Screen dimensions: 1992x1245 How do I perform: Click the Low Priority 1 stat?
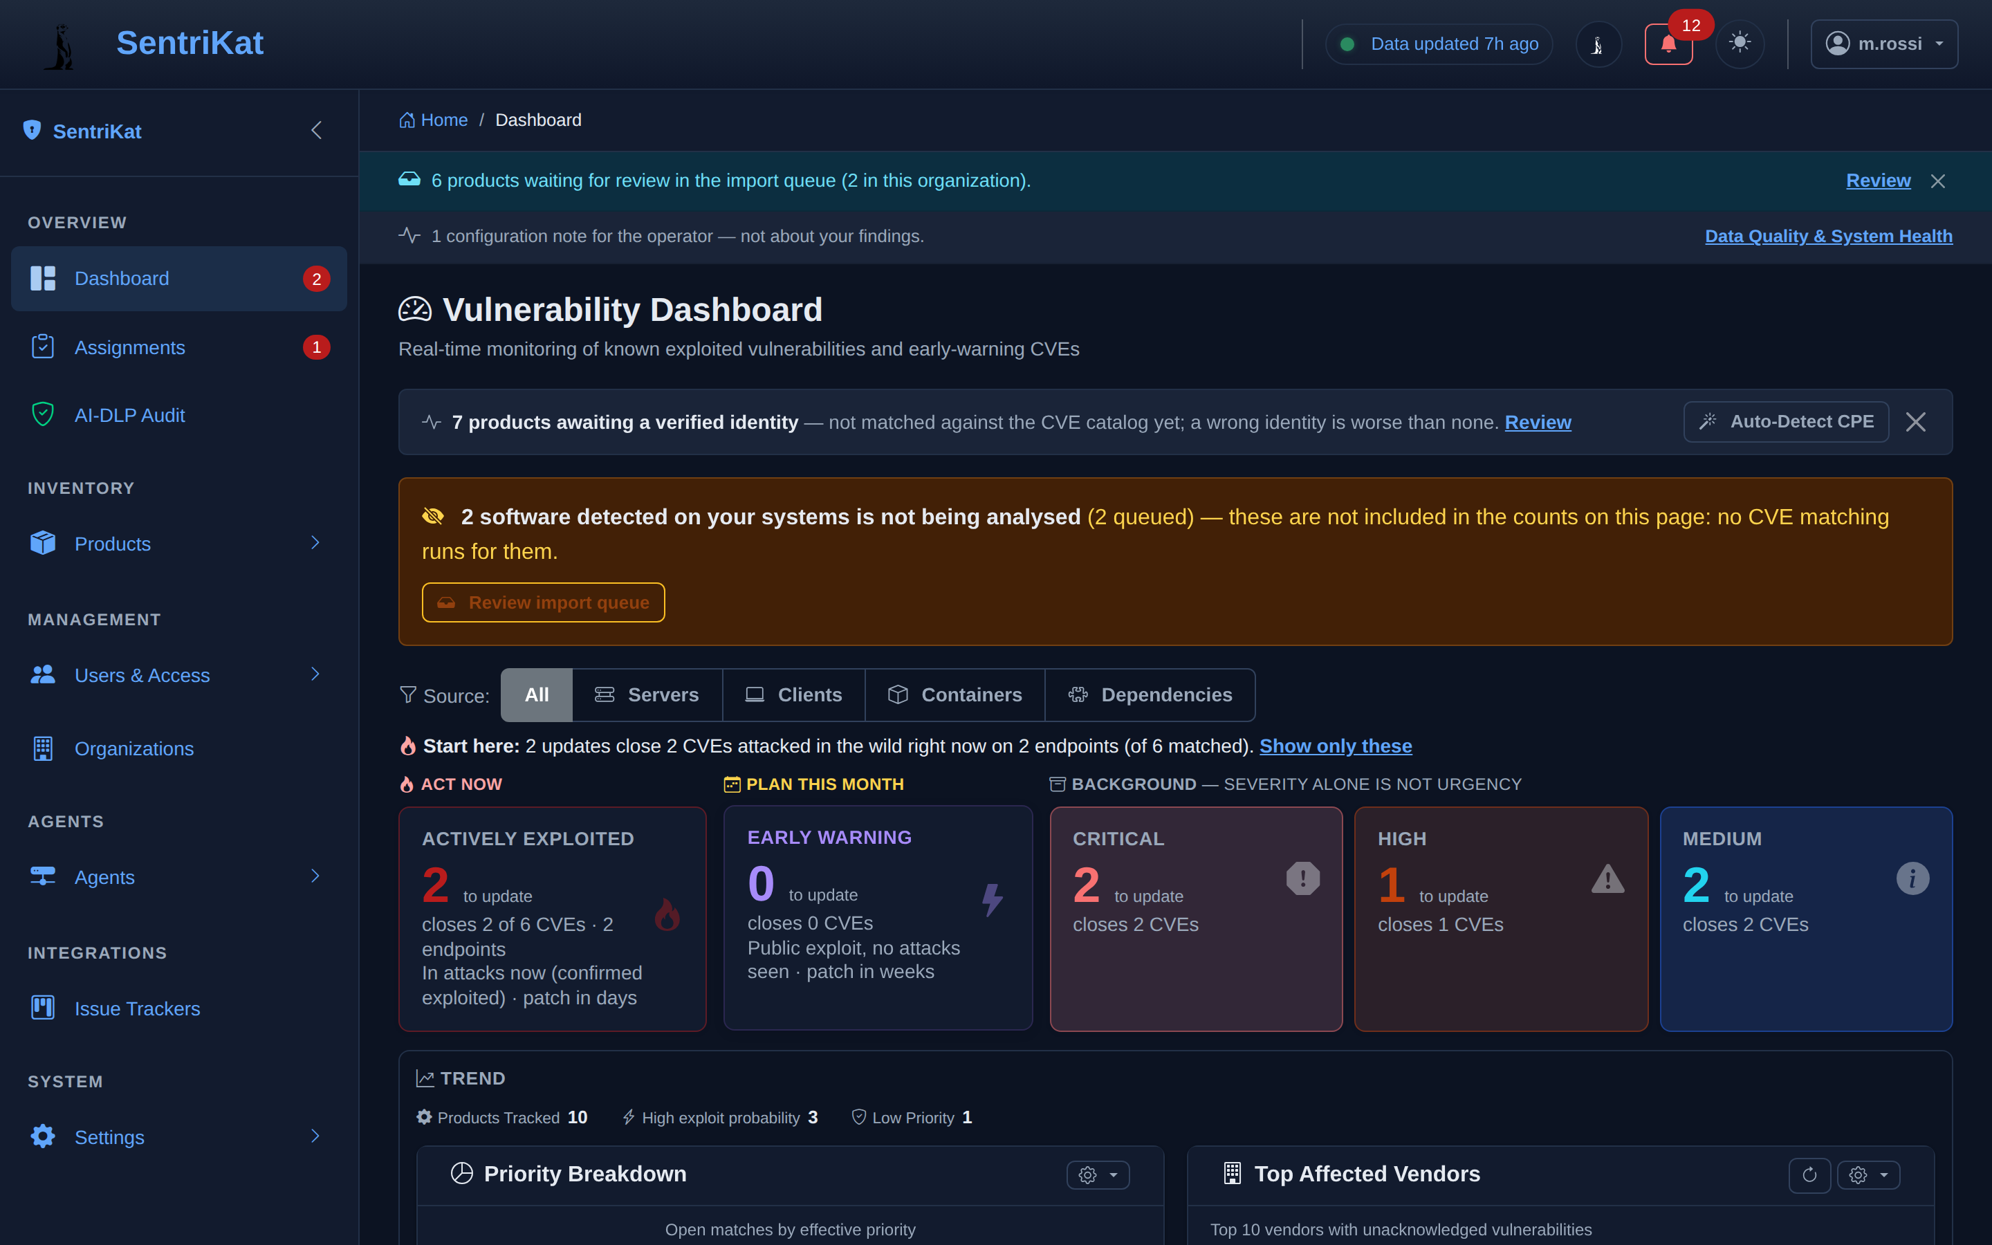pyautogui.click(x=912, y=1117)
